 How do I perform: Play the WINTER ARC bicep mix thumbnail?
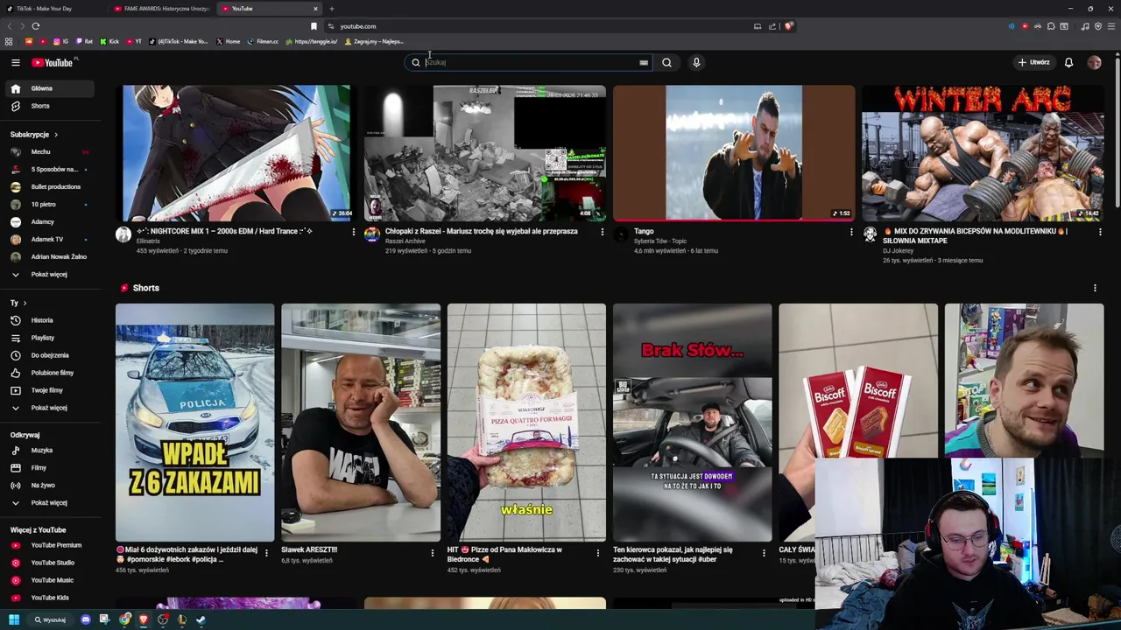pyautogui.click(x=983, y=152)
